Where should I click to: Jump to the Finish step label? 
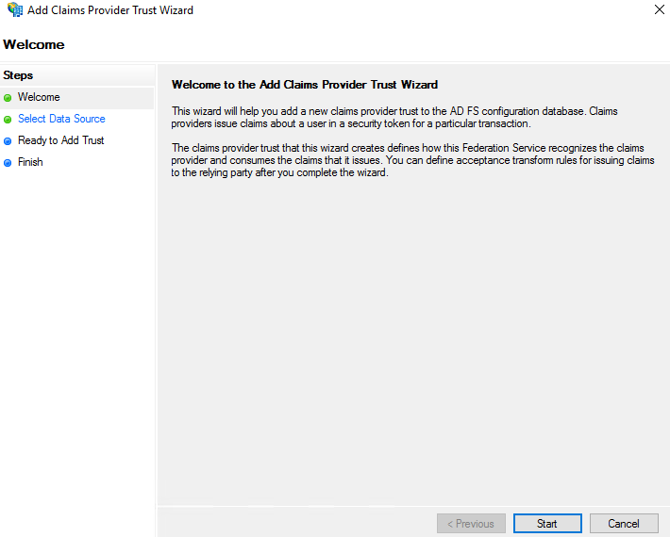point(30,162)
